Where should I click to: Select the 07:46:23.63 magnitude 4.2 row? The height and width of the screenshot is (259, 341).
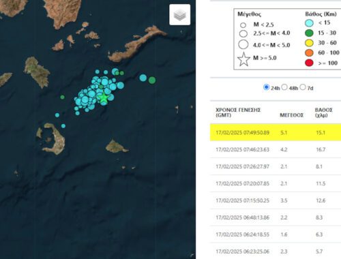276,149
